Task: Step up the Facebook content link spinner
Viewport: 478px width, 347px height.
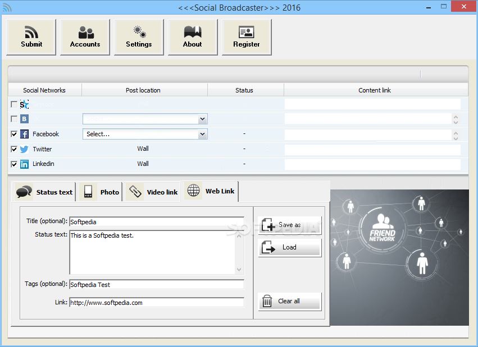Action: click(x=456, y=133)
